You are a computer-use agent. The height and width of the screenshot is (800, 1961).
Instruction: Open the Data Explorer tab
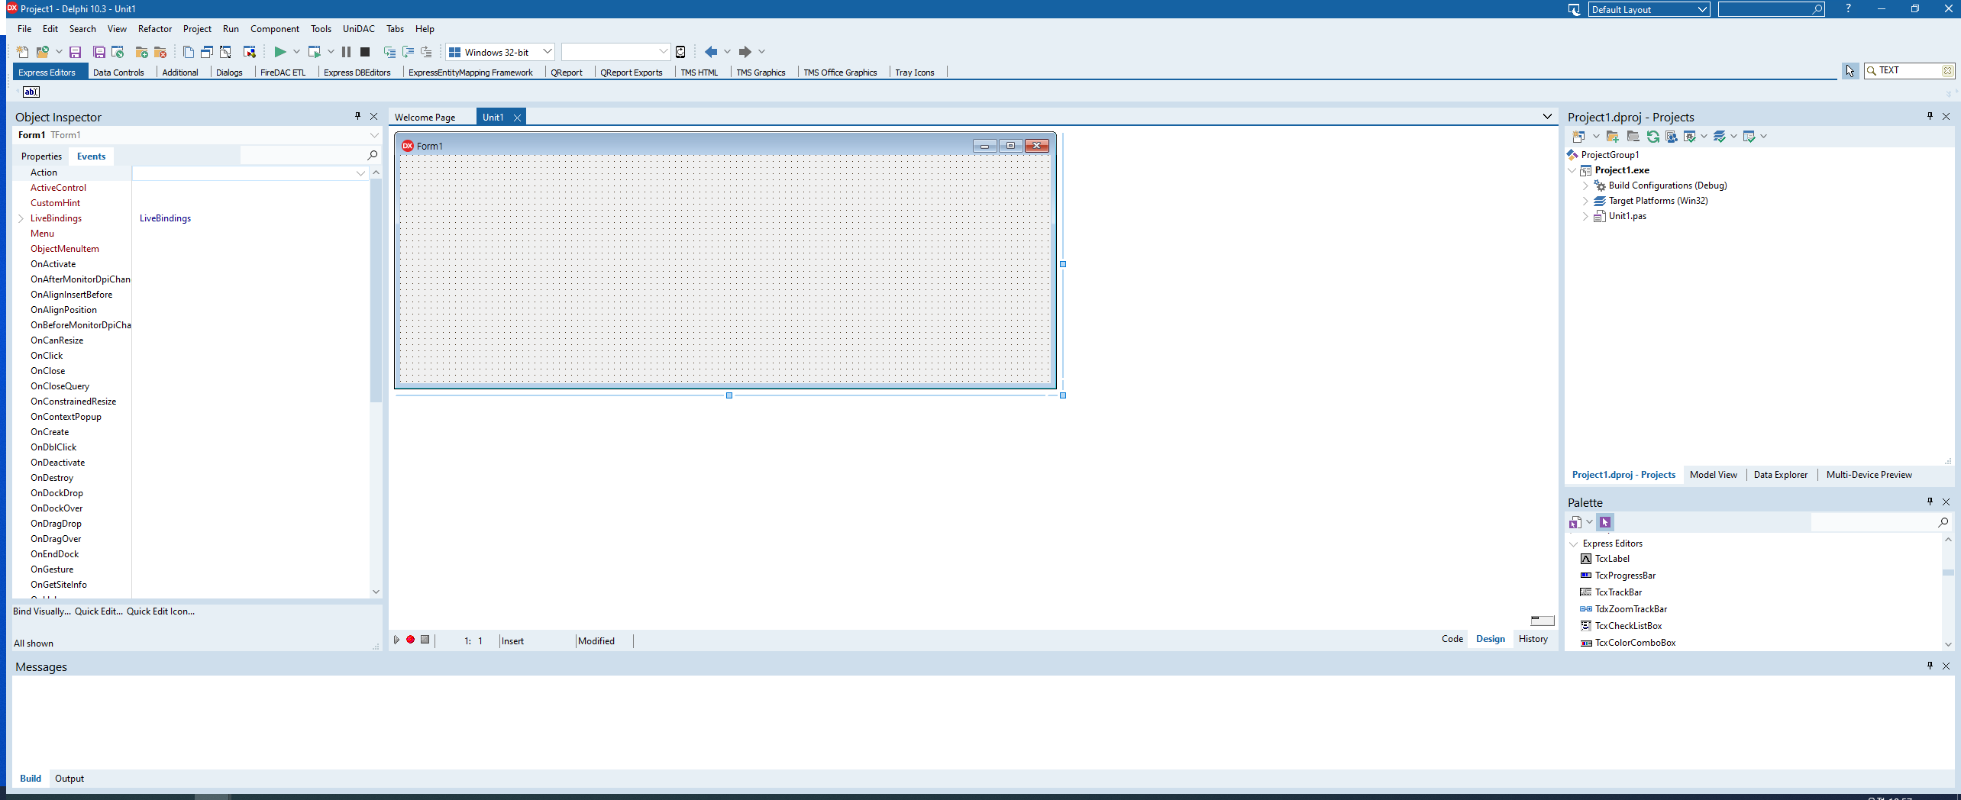click(1780, 475)
